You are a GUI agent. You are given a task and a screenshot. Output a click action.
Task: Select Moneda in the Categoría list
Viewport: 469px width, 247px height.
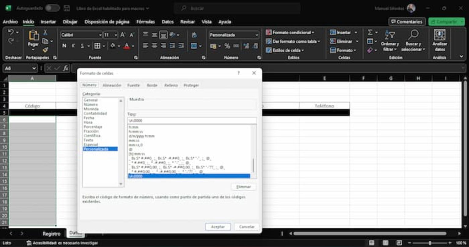point(91,109)
